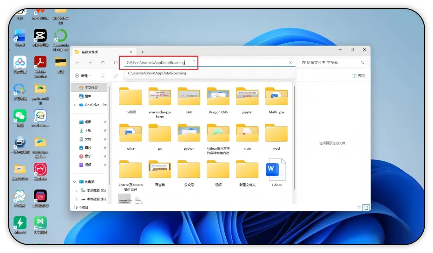This screenshot has width=433, height=253.
Task: Expand the 本地磁盘 (D:) drive node
Action: [77, 199]
